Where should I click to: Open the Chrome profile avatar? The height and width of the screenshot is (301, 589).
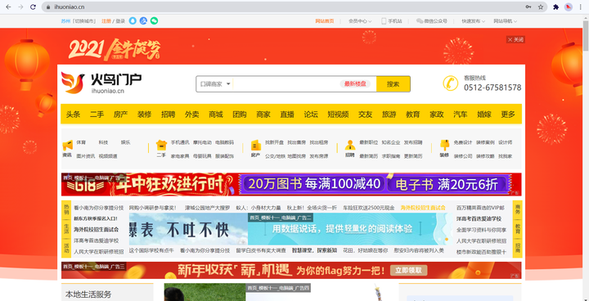tap(569, 7)
